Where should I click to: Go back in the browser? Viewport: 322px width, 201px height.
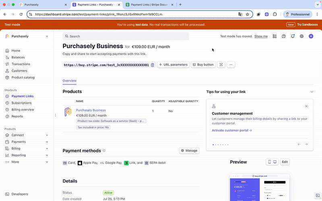click(5, 14)
